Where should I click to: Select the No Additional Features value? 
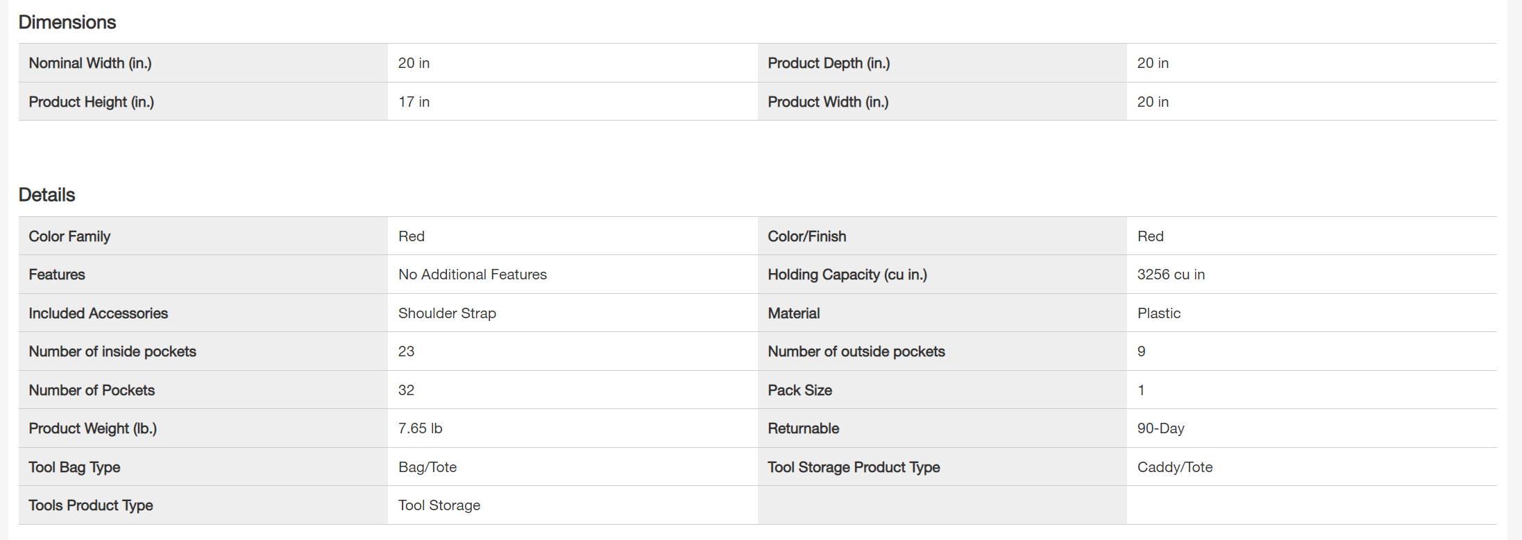click(x=473, y=275)
